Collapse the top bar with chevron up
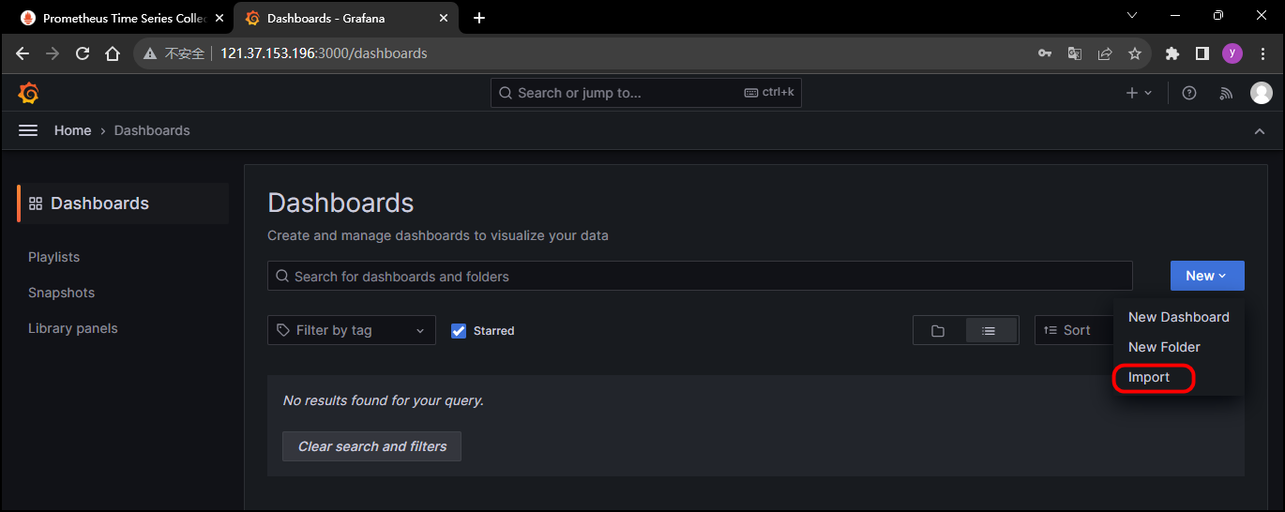1285x512 pixels. tap(1260, 131)
